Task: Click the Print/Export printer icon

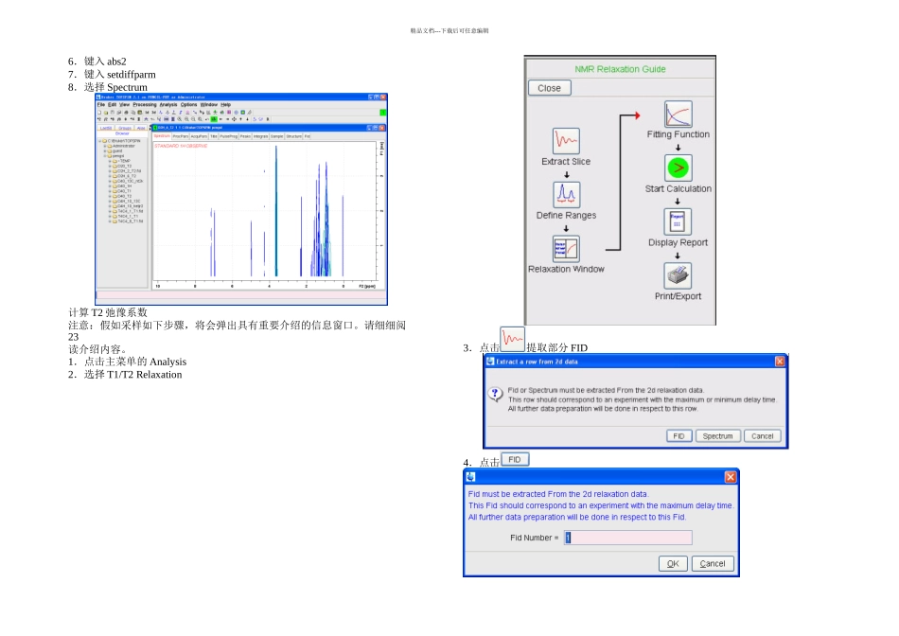Action: pos(678,275)
